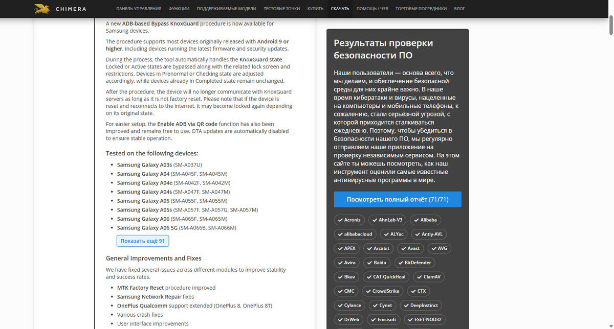The height and width of the screenshot is (329, 614).
Task: Click the AhnLab-V3 badge
Action: pyautogui.click(x=387, y=220)
